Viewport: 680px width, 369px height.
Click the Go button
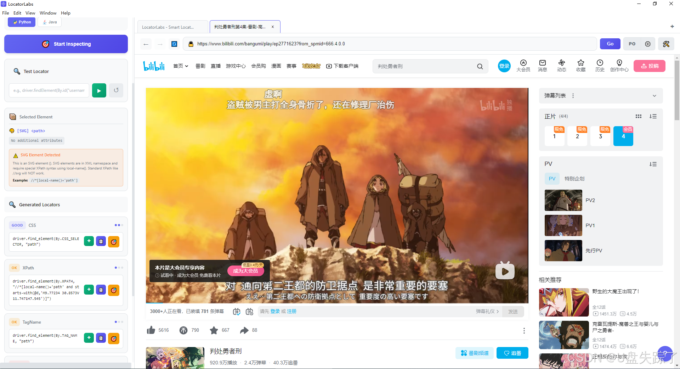click(x=610, y=44)
